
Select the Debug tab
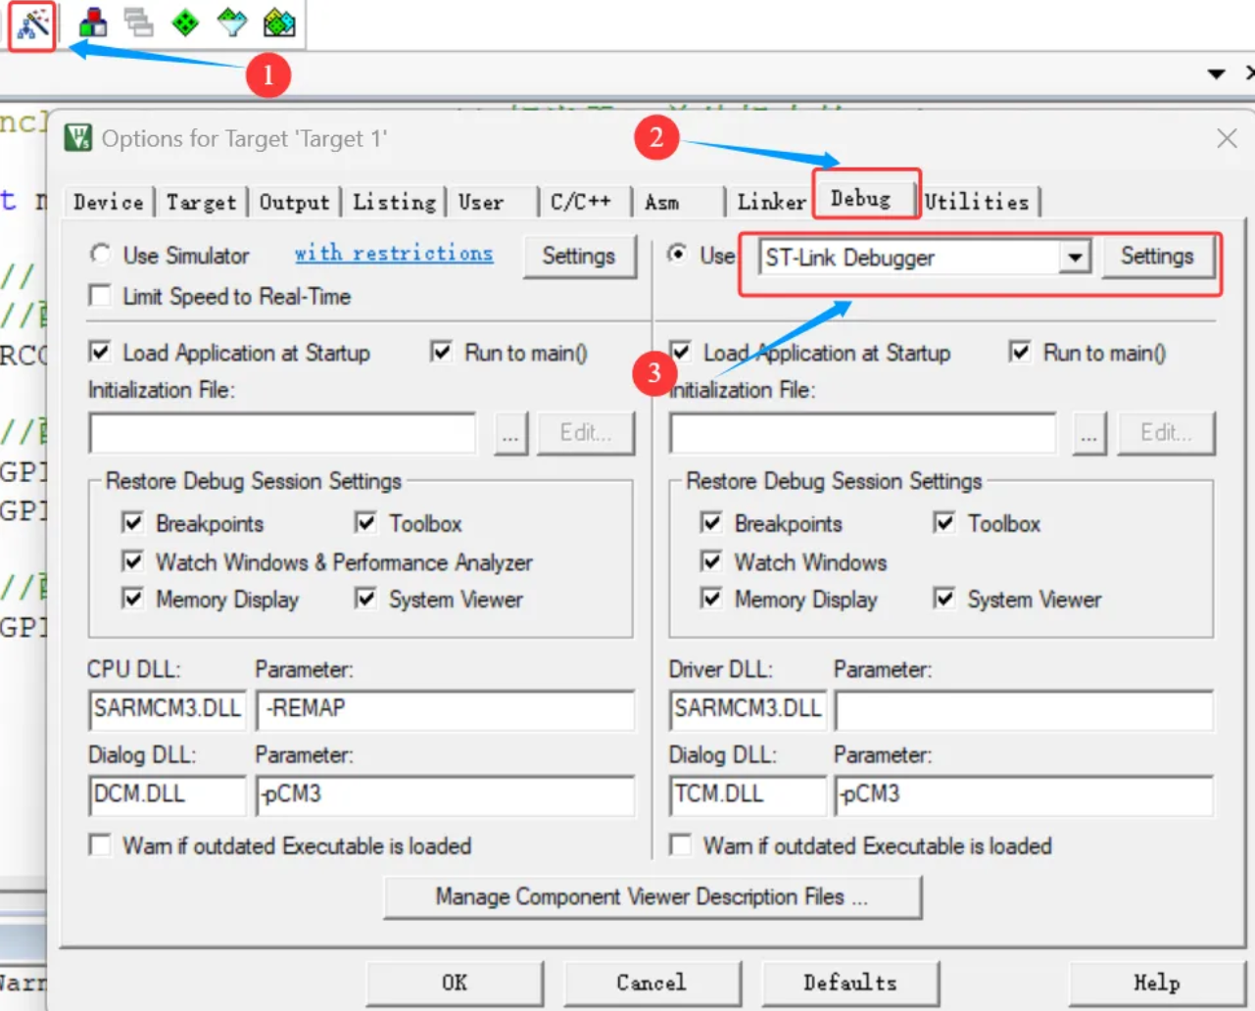click(x=861, y=198)
